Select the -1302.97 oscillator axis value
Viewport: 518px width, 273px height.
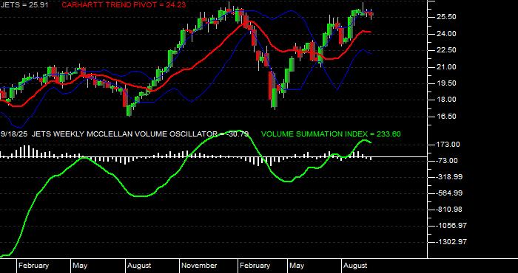point(451,242)
